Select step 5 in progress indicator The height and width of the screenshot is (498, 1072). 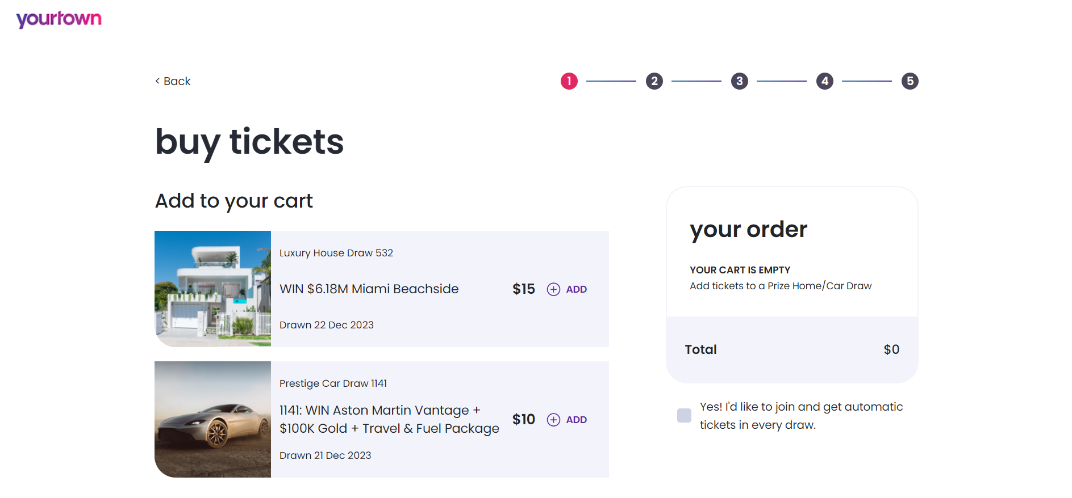click(910, 81)
